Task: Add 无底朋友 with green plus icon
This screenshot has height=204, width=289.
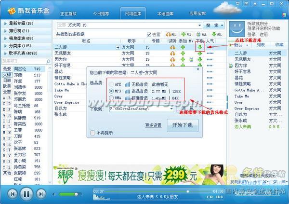Action: coord(183,54)
